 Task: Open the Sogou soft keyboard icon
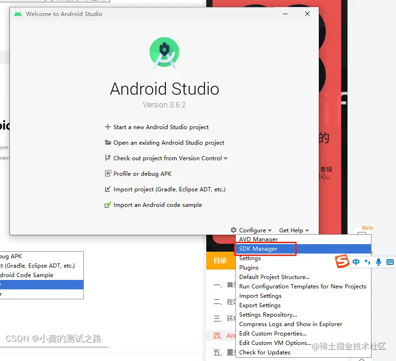click(390, 262)
